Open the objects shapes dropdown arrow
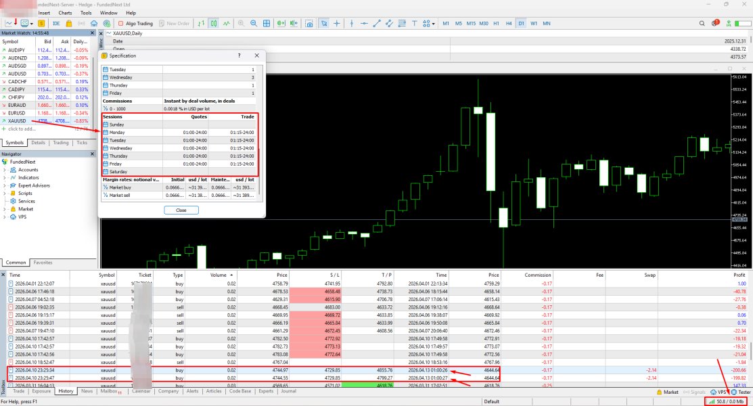Viewport: 753px width, 406px height. pos(434,23)
